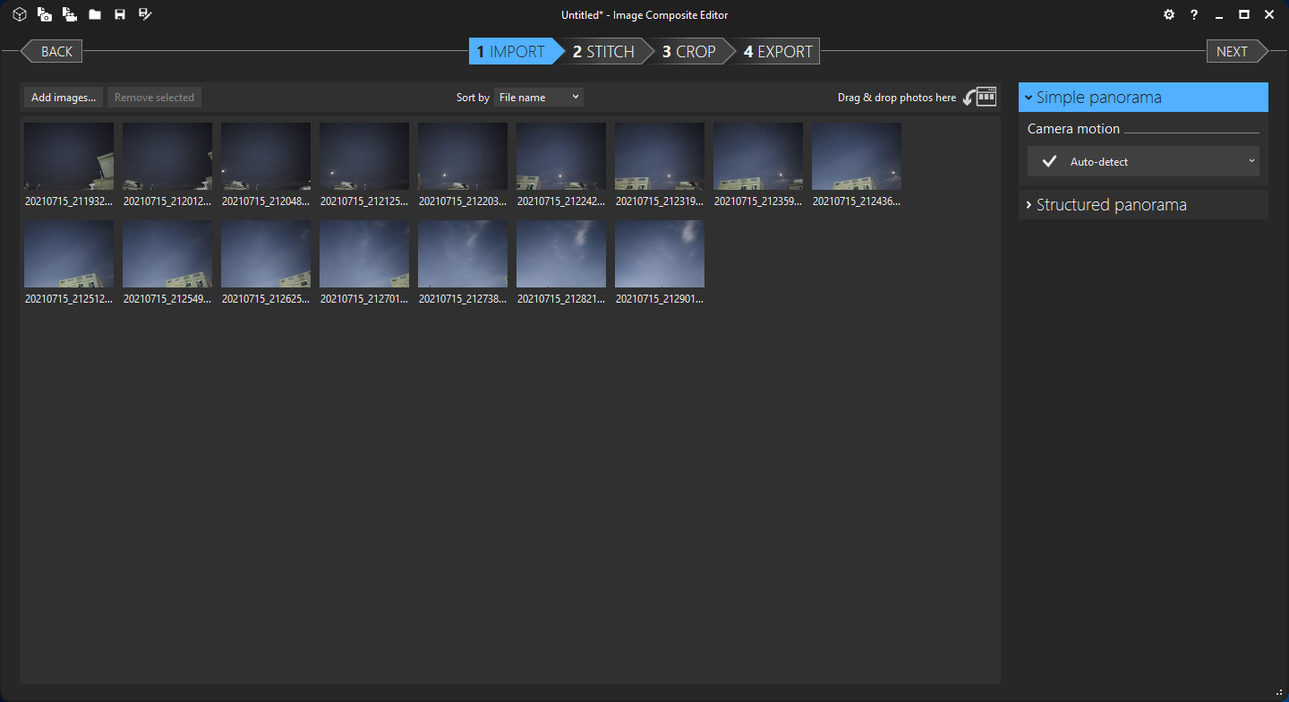The width and height of the screenshot is (1289, 702).
Task: Click the drag and drop photos icon
Action: click(x=980, y=97)
